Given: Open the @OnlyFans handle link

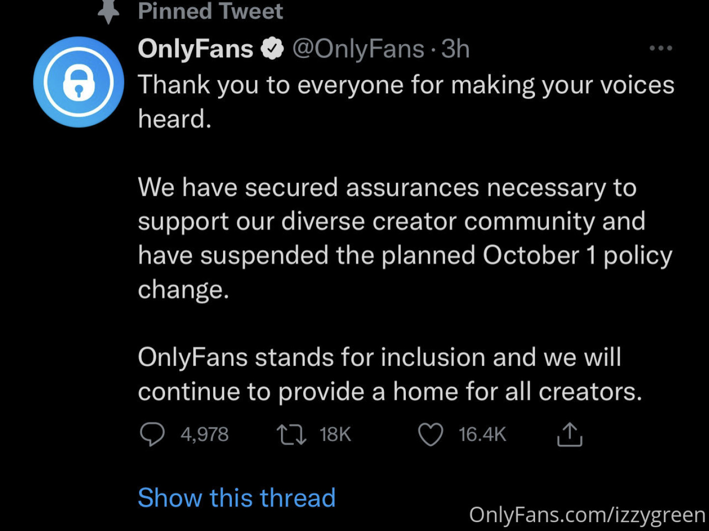Looking at the screenshot, I should click(358, 49).
